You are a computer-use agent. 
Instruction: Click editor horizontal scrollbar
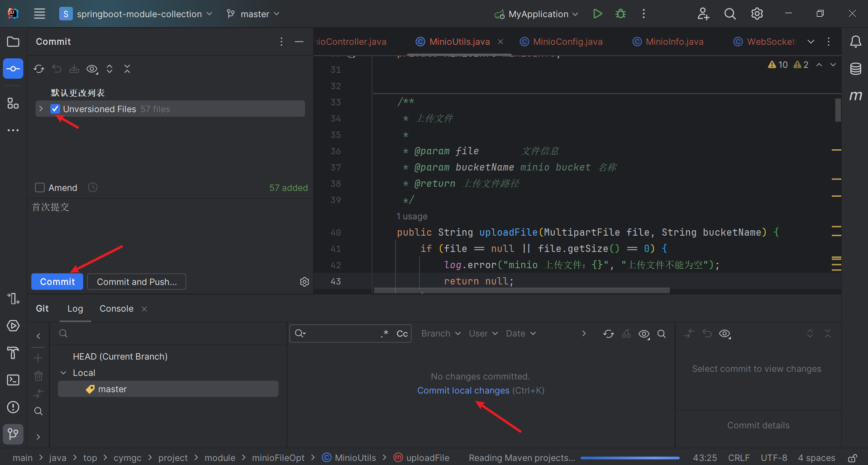[x=522, y=290]
